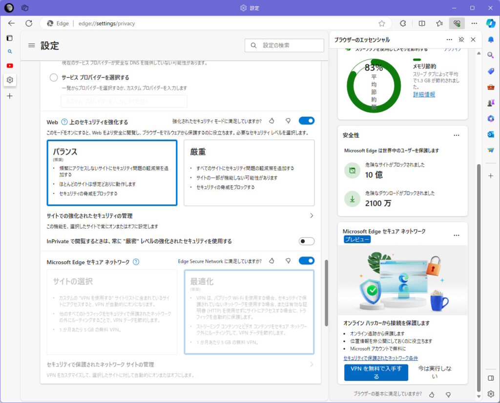The height and width of the screenshot is (403, 500).
Task: Select the 最適化 VPN mode card
Action: [249, 312]
